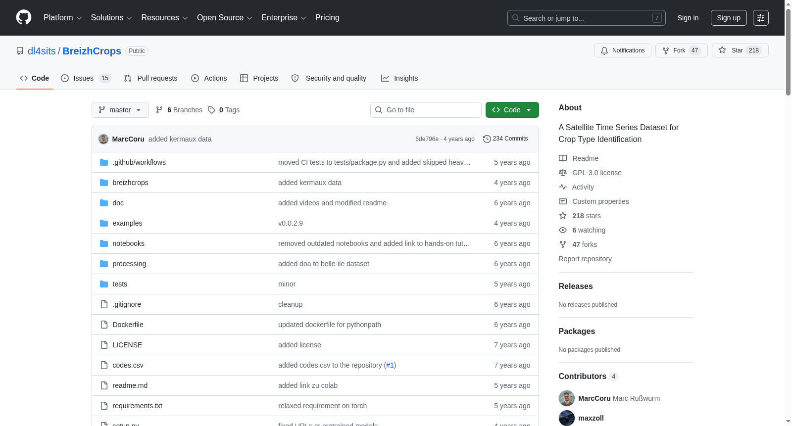
Task: Open the header menu icon beside Sign up
Action: click(761, 18)
